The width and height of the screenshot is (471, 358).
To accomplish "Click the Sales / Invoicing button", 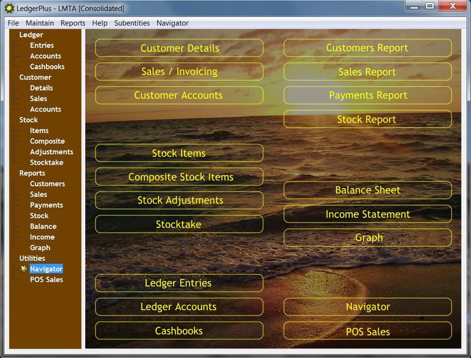I will click(x=179, y=72).
